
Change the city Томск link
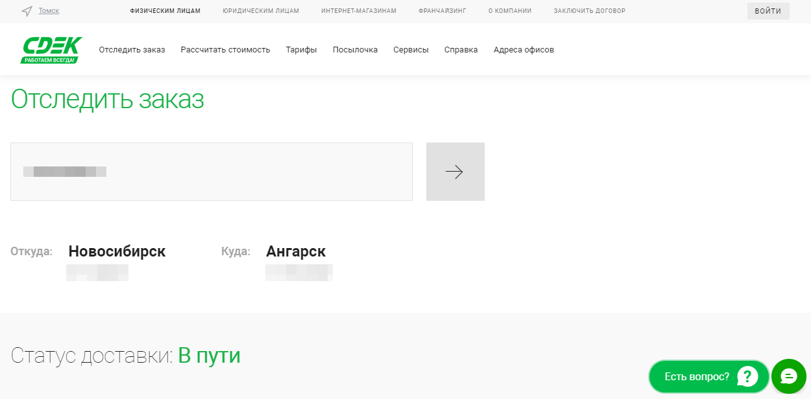(x=49, y=11)
